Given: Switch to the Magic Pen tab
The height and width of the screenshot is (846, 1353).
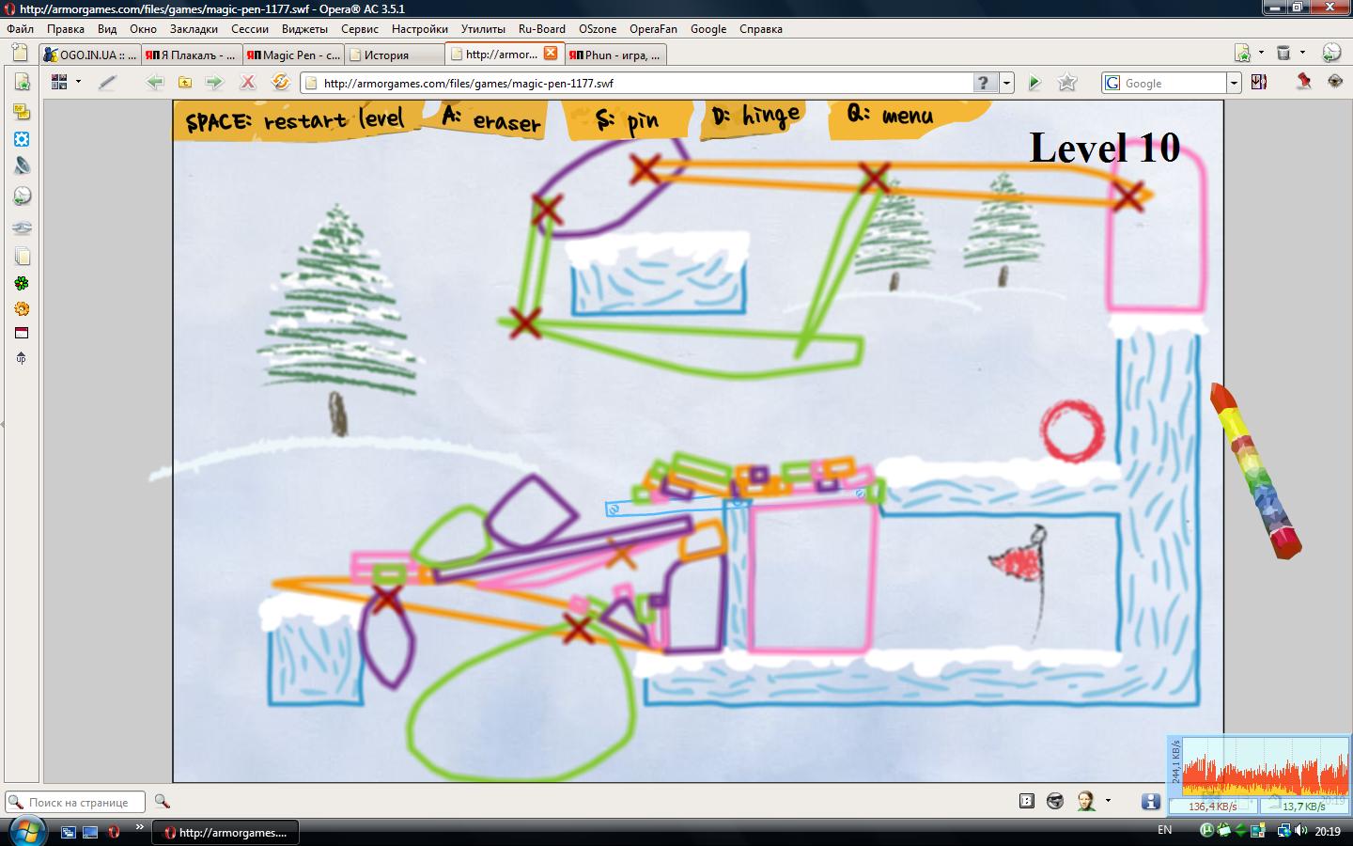Looking at the screenshot, I should tap(293, 55).
